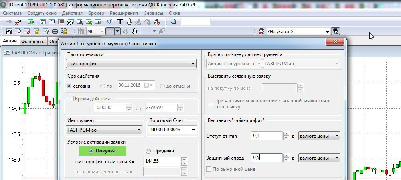Viewport: 401px width, 180px height.
Task: Open the 'Система' menu
Action: pyautogui.click(x=12, y=13)
